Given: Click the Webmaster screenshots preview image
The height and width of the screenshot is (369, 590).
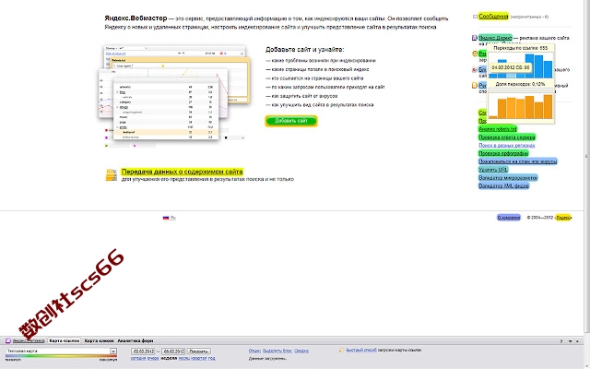Looking at the screenshot, I should [x=176, y=96].
